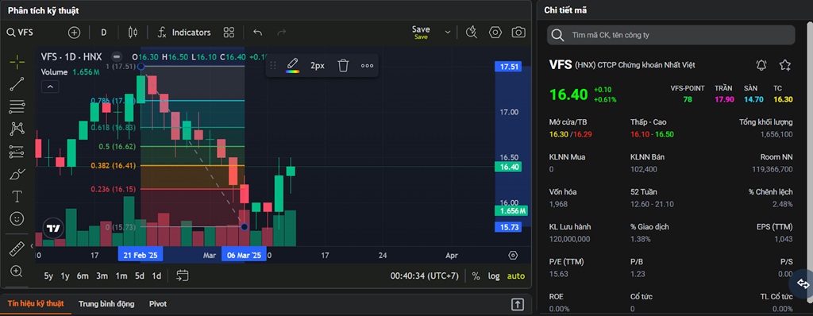
Task: Open the emoji sticker tool
Action: [17, 219]
